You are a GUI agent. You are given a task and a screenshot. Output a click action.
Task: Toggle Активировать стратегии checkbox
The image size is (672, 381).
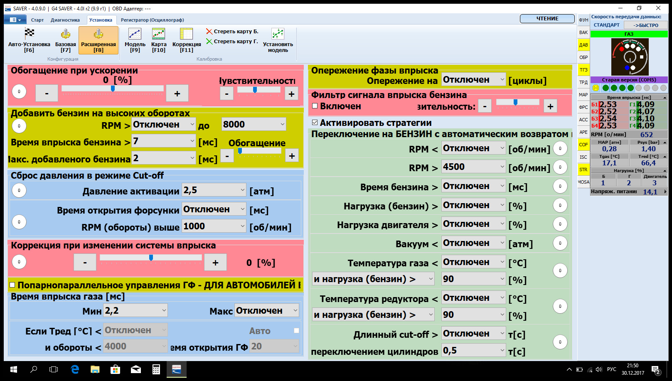coord(315,123)
